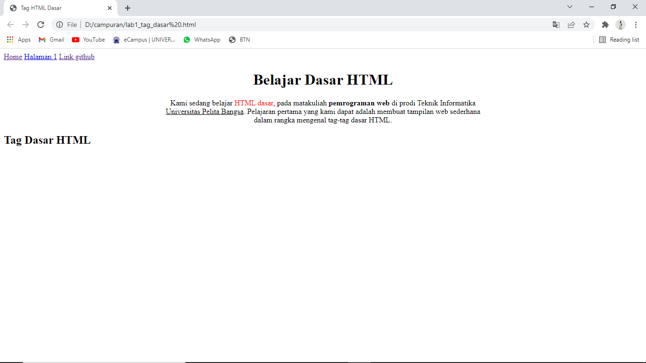Click the Link github hyperlink

point(77,57)
